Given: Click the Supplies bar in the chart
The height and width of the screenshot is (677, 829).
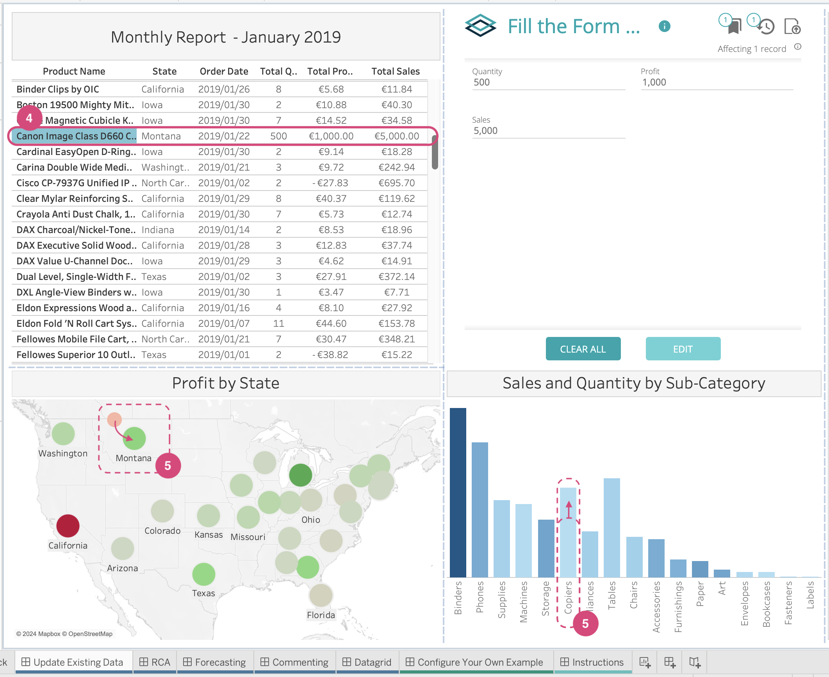Looking at the screenshot, I should coord(502,538).
